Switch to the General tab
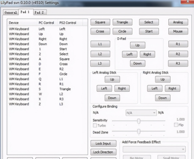Viewport: 194px width, 159px height. [11, 12]
